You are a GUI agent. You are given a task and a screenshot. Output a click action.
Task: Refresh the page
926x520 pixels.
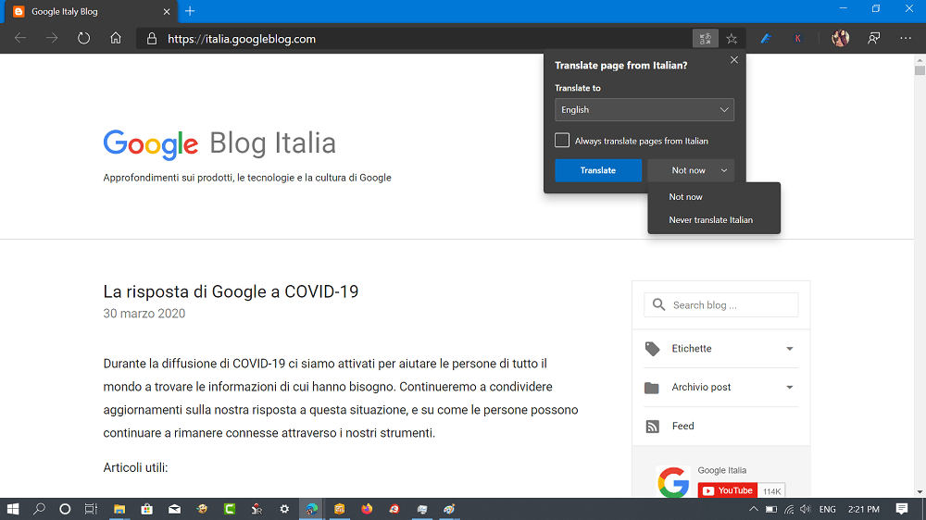[x=84, y=38]
